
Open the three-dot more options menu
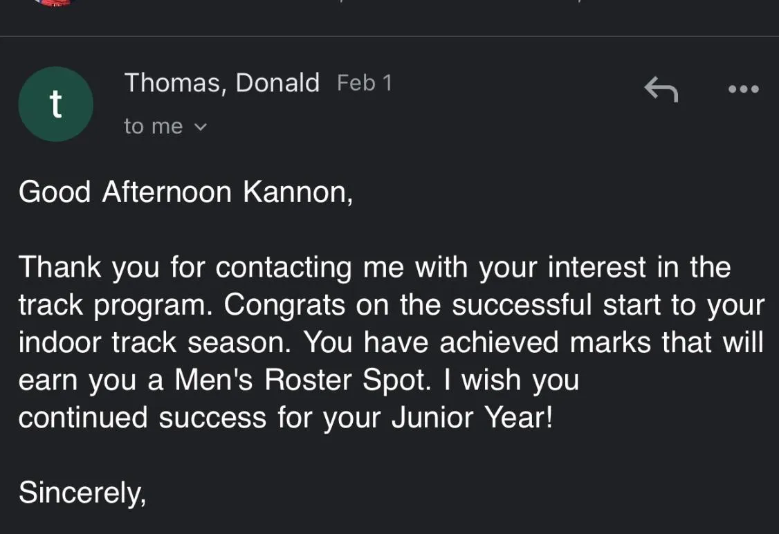point(743,89)
